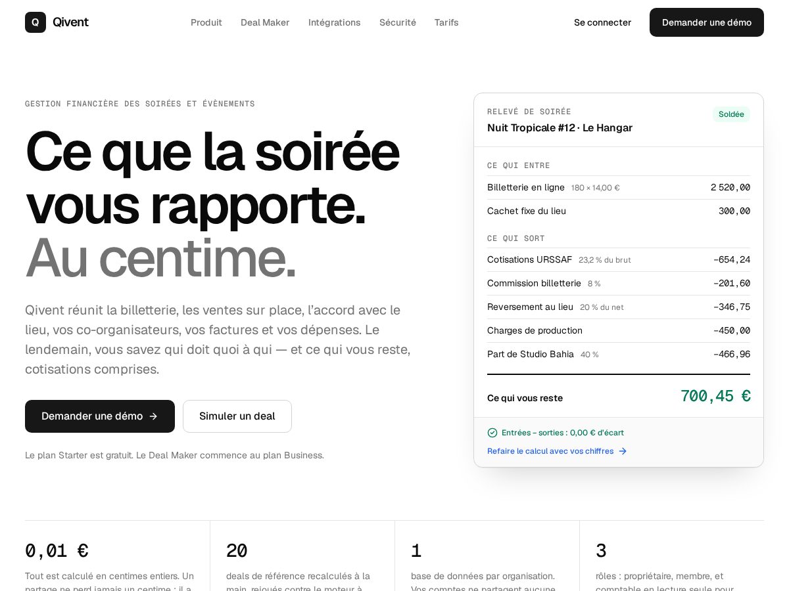Click the Au centime. heading text
Image resolution: width=789 pixels, height=591 pixels.
click(x=160, y=257)
